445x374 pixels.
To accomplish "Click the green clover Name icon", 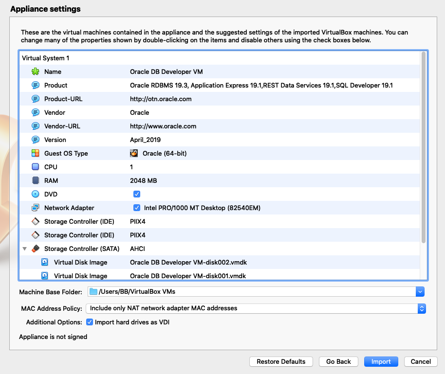I will 35,71.
